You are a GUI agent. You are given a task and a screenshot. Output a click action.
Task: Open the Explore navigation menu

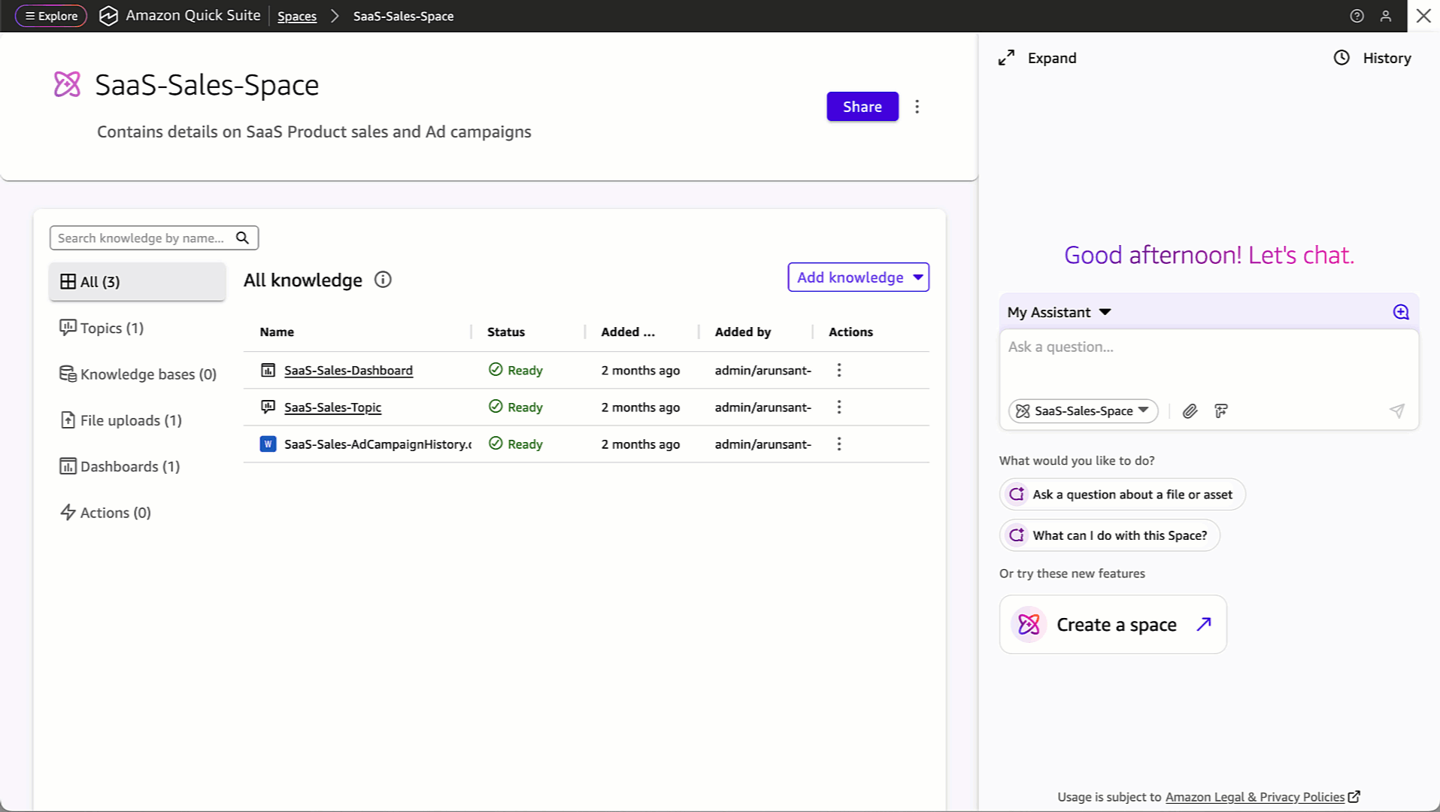51,16
